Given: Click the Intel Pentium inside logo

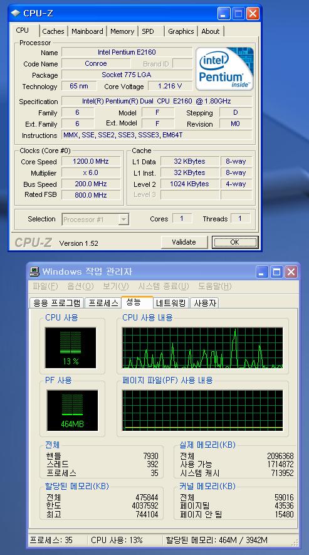Looking at the screenshot, I should click(x=224, y=68).
